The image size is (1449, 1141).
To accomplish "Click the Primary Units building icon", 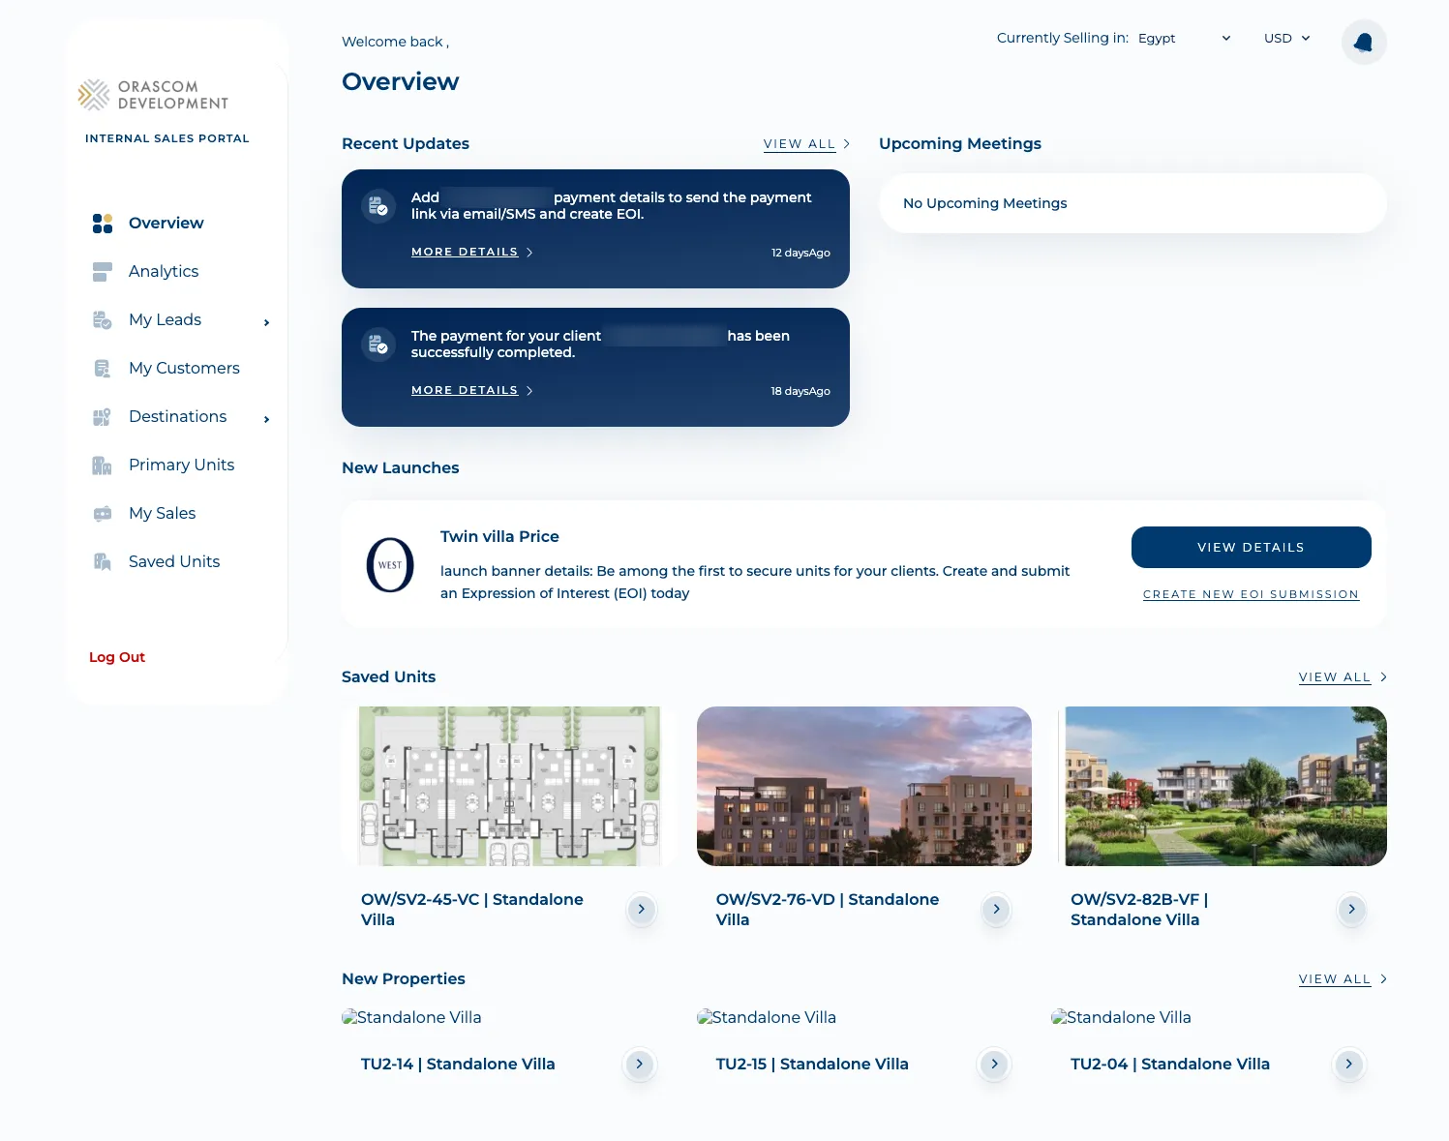I will coord(103,465).
